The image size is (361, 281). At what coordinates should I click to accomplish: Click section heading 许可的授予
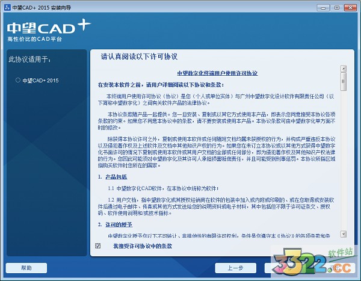click(119, 224)
